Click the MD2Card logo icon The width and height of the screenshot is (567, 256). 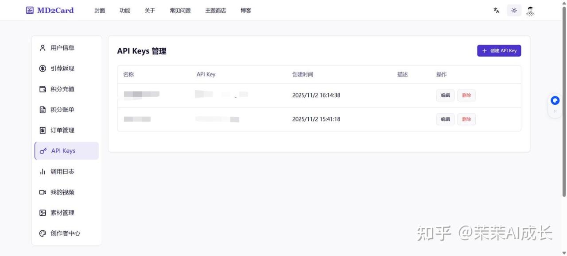tap(30, 10)
